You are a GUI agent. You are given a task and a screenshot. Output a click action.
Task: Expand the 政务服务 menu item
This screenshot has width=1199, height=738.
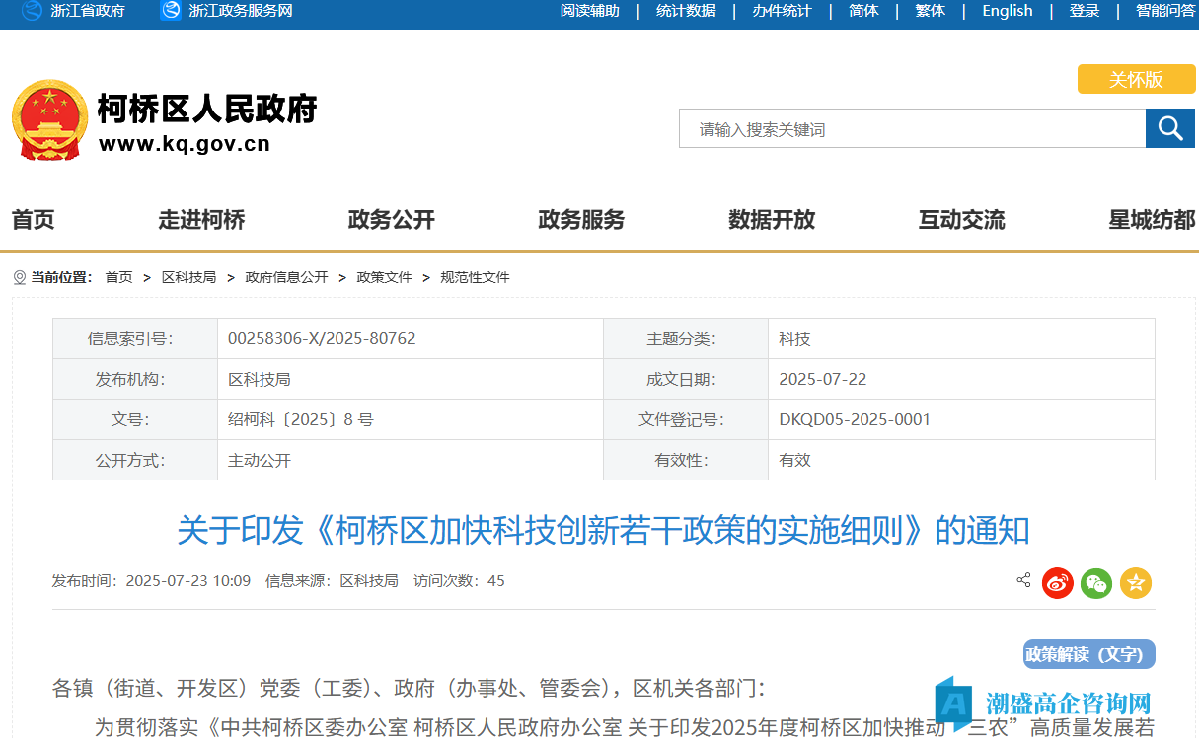pos(581,220)
